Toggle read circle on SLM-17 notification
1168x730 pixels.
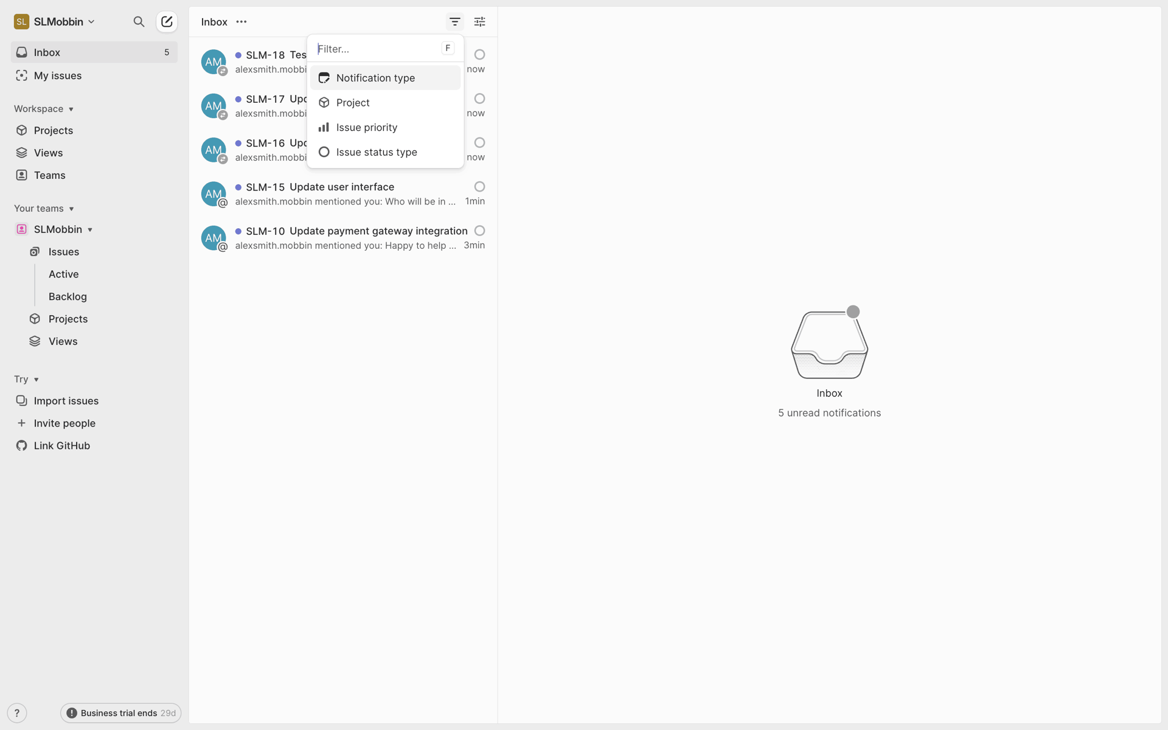pos(480,99)
